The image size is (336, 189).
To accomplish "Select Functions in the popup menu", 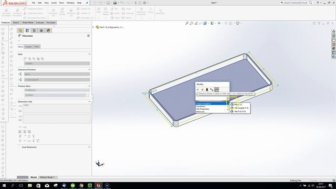I will tap(212, 106).
